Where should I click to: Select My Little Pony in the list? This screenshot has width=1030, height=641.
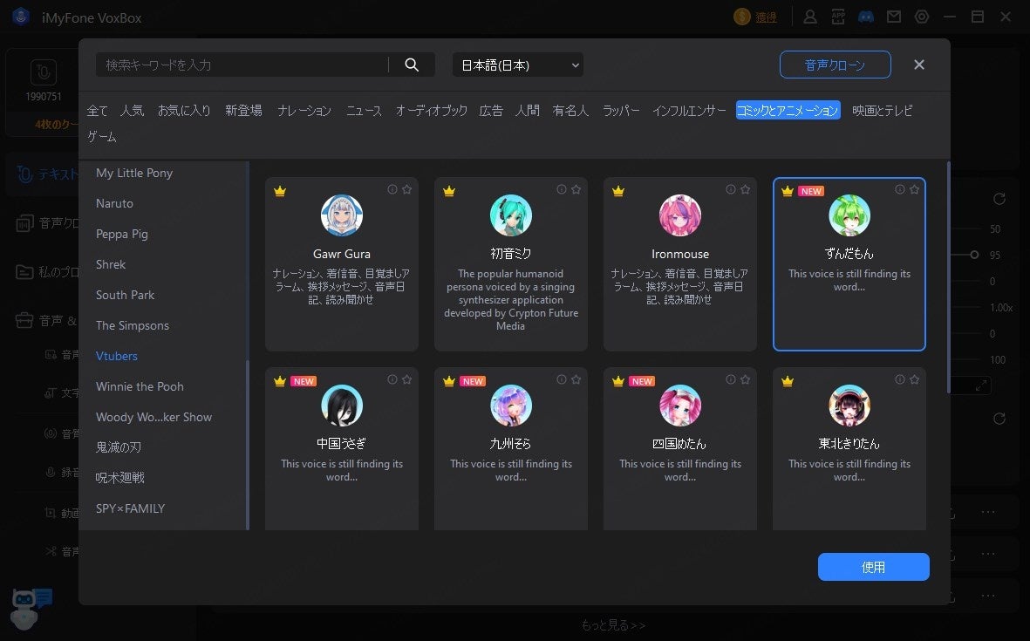click(134, 173)
